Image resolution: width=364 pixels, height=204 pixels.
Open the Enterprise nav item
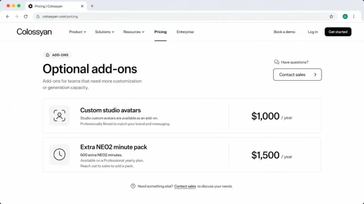[185, 32]
